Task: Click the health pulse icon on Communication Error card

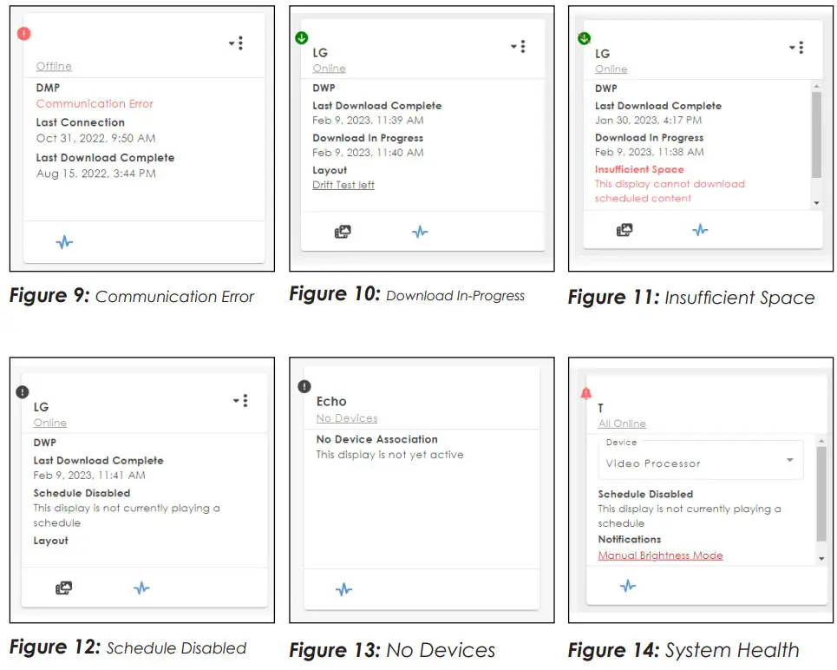Action: pyautogui.click(x=64, y=242)
